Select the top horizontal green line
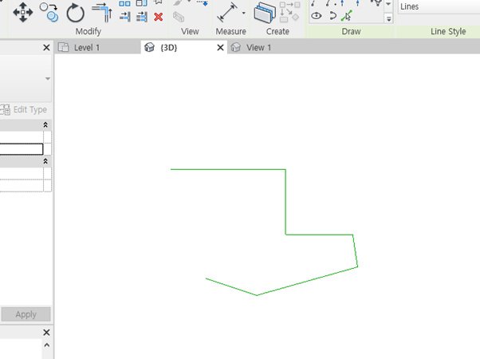This screenshot has height=359, width=480. point(228,169)
